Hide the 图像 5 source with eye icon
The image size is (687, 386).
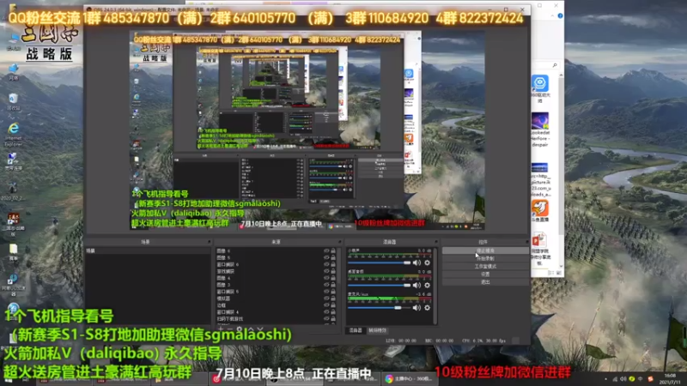click(x=326, y=257)
